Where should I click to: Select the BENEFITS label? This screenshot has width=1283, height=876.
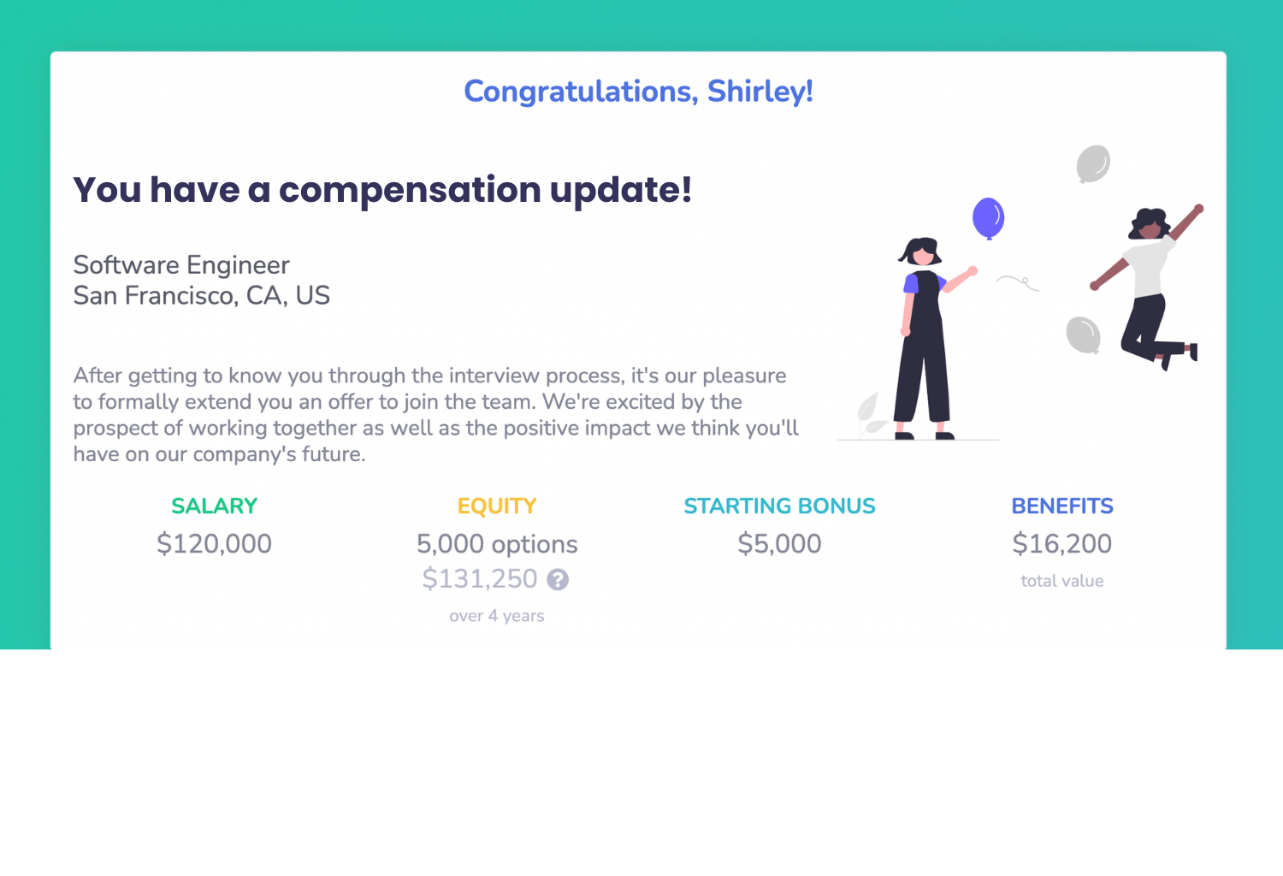pos(1062,506)
